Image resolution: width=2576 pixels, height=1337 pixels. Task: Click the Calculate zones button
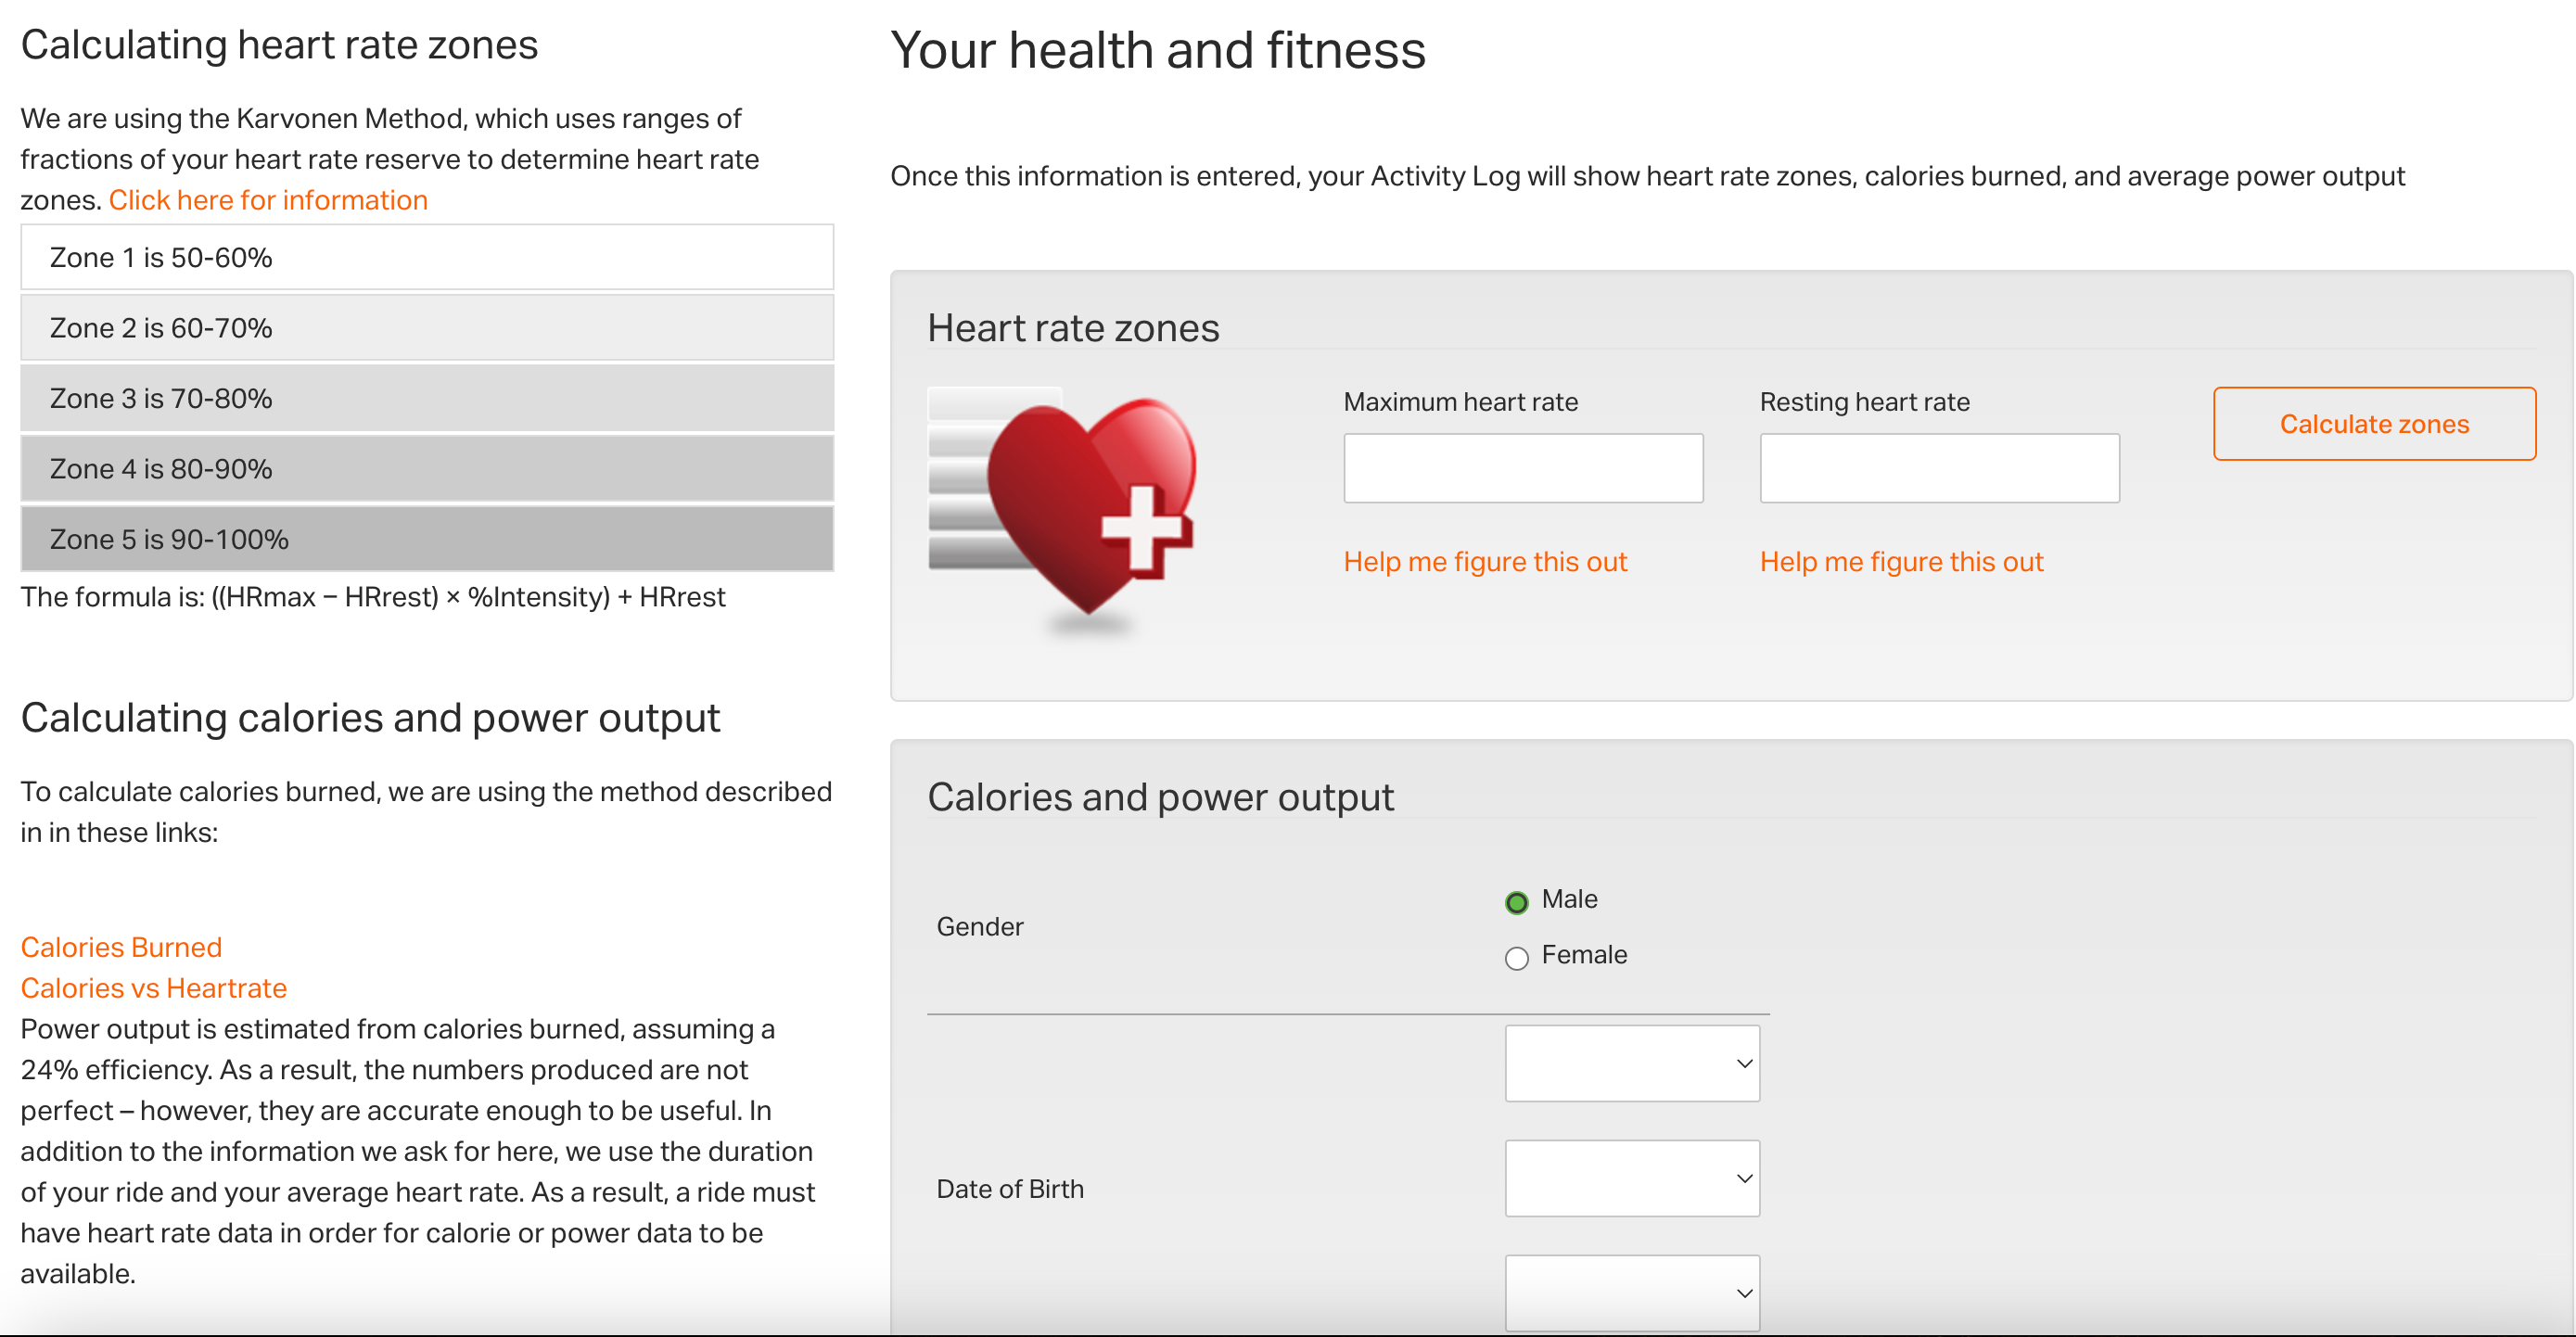click(x=2374, y=424)
